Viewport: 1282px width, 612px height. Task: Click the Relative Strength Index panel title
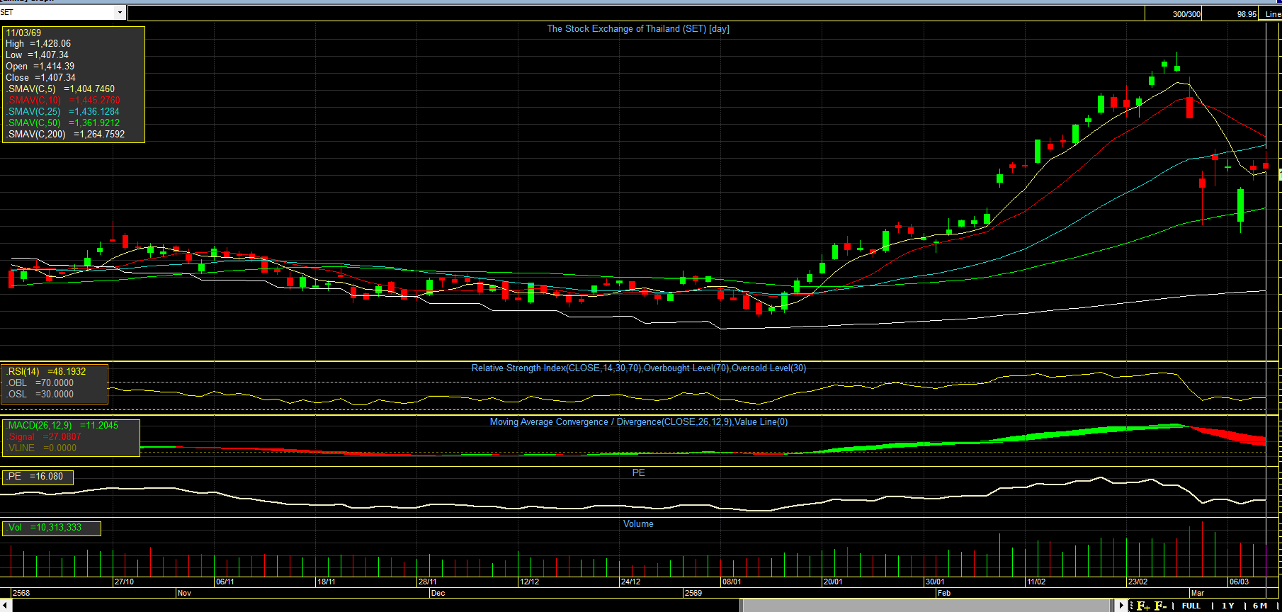click(639, 368)
